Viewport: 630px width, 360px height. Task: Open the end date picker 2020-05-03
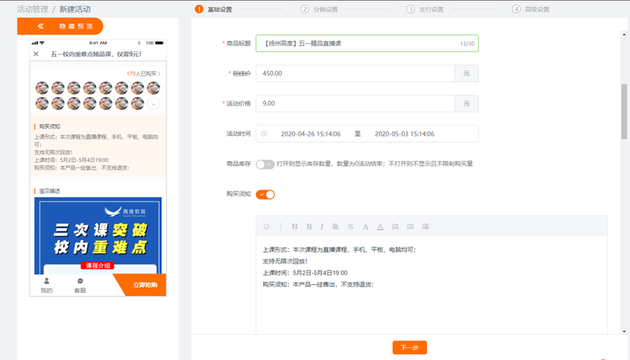click(x=405, y=133)
